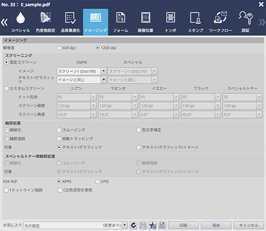Image resolution: width=266 pixels, height=231 pixels.
Task: Uncheck the 輪郭強調 checkbox
Action: coord(7,139)
